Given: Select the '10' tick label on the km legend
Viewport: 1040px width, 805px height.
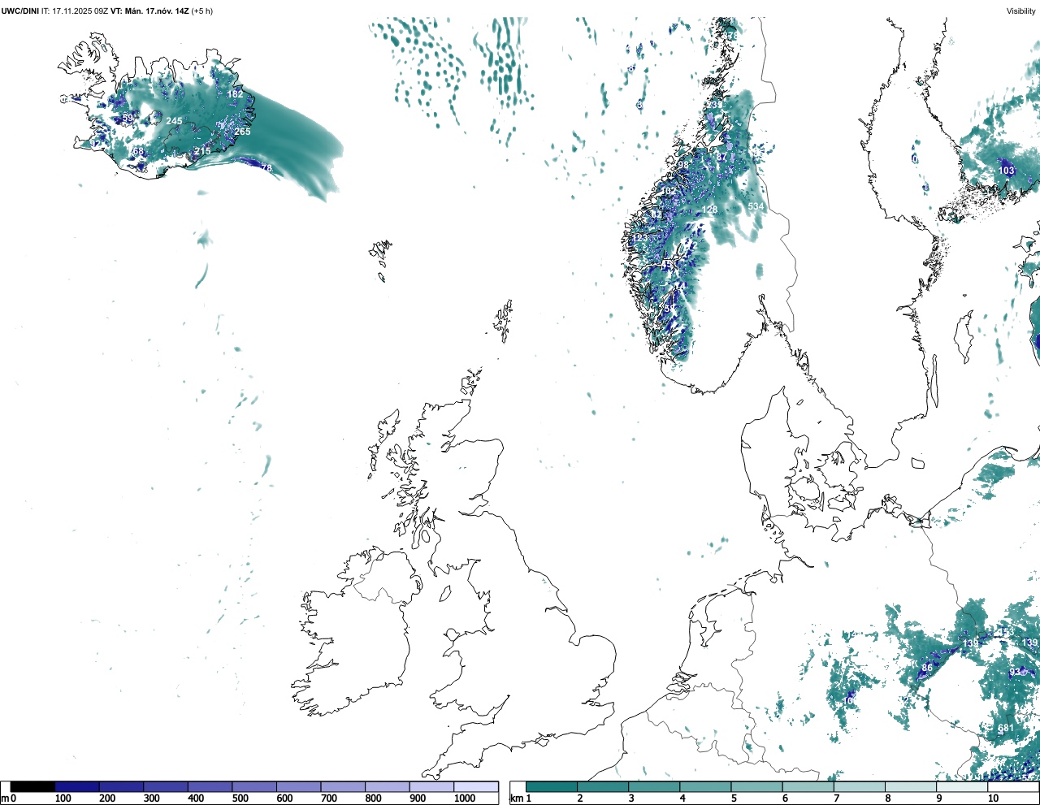Looking at the screenshot, I should tap(993, 799).
